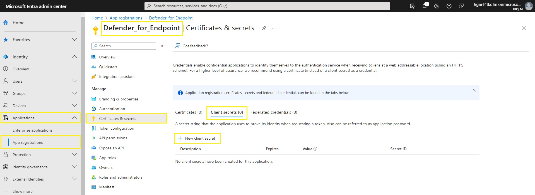Pin the Certificates & secrets page
535x195 pixels.
coord(264,28)
